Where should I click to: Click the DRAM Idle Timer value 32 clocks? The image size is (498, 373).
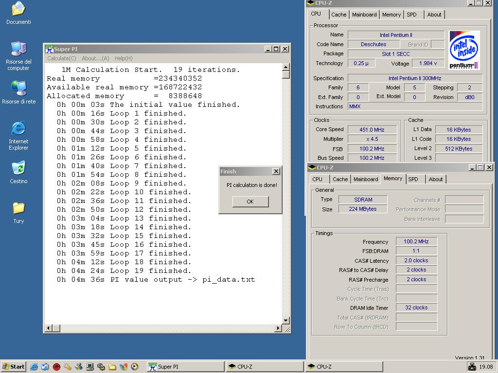416,307
